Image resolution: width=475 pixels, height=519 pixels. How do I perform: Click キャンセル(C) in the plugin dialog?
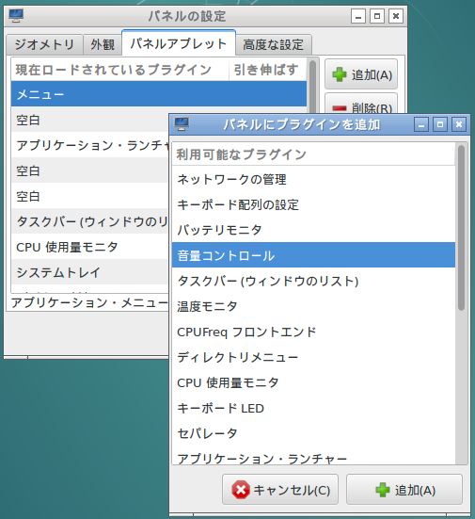[280, 490]
